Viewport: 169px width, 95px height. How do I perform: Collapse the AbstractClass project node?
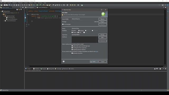tap(1, 11)
